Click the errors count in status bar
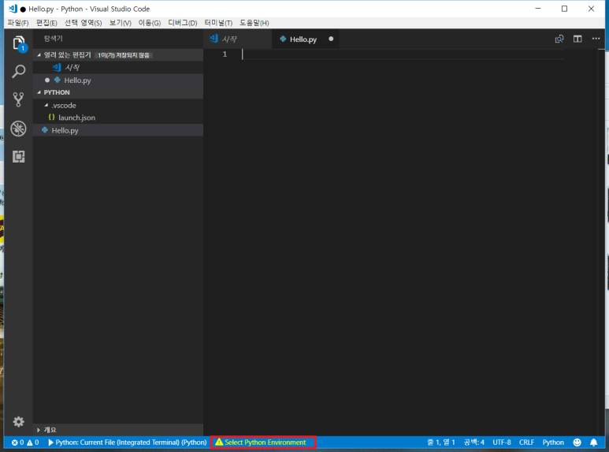This screenshot has height=452, width=609. tap(17, 443)
